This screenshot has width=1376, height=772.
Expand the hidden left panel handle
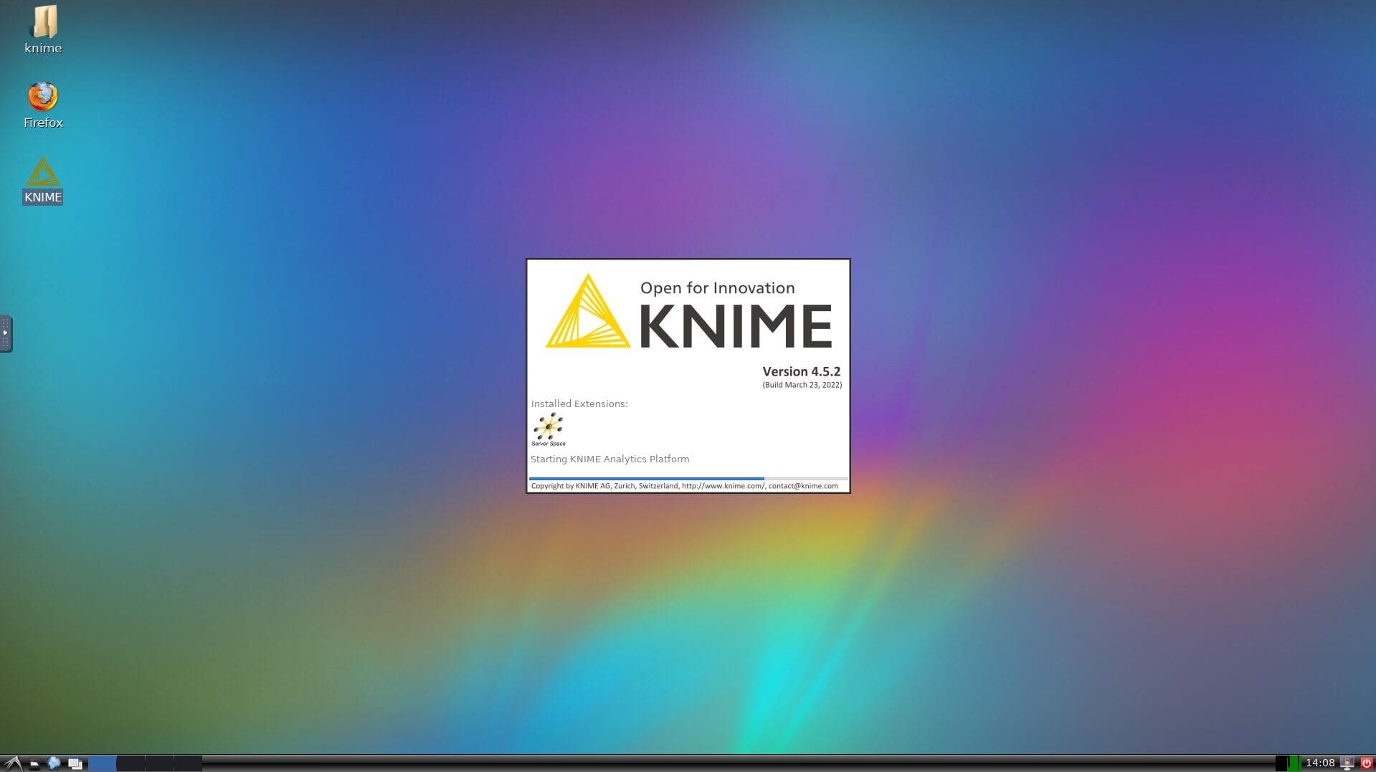[x=6, y=333]
